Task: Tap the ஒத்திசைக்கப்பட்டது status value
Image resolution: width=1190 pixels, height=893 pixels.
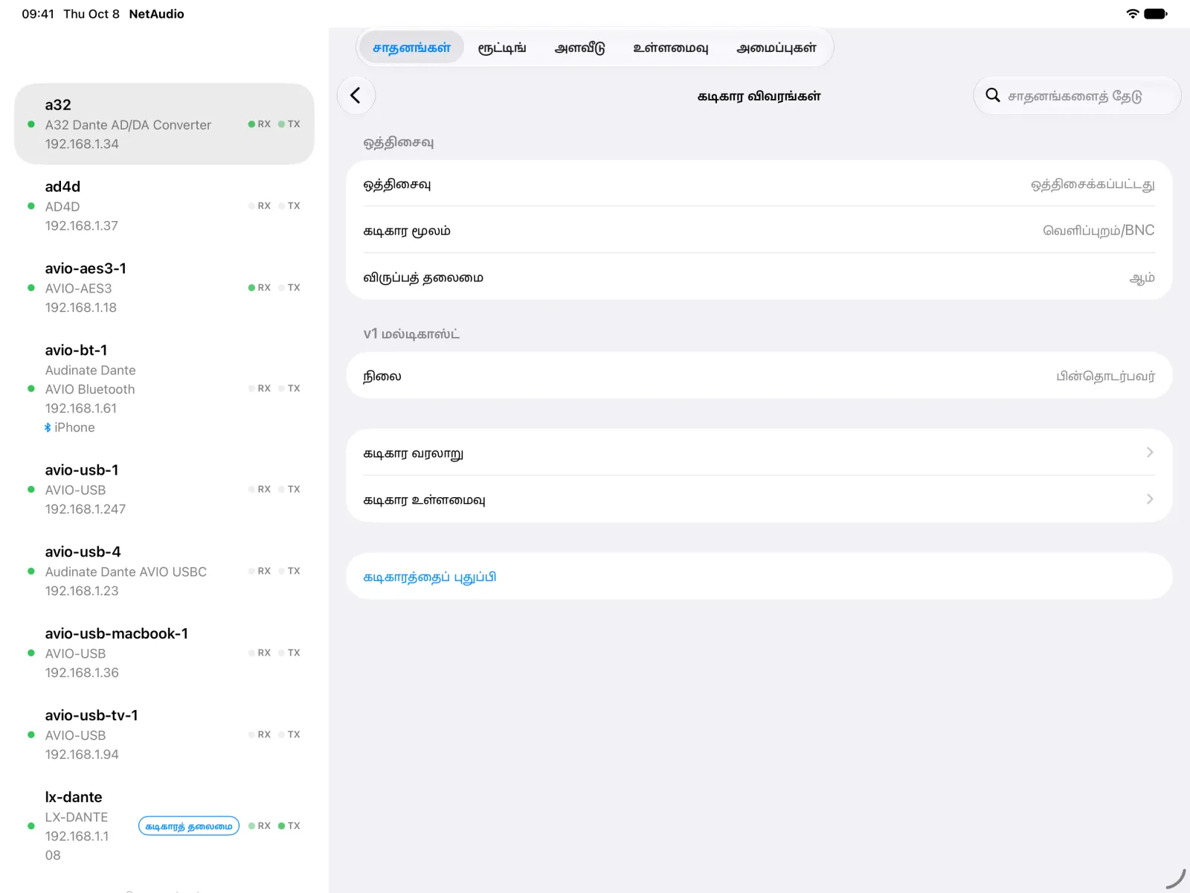Action: coord(1093,185)
